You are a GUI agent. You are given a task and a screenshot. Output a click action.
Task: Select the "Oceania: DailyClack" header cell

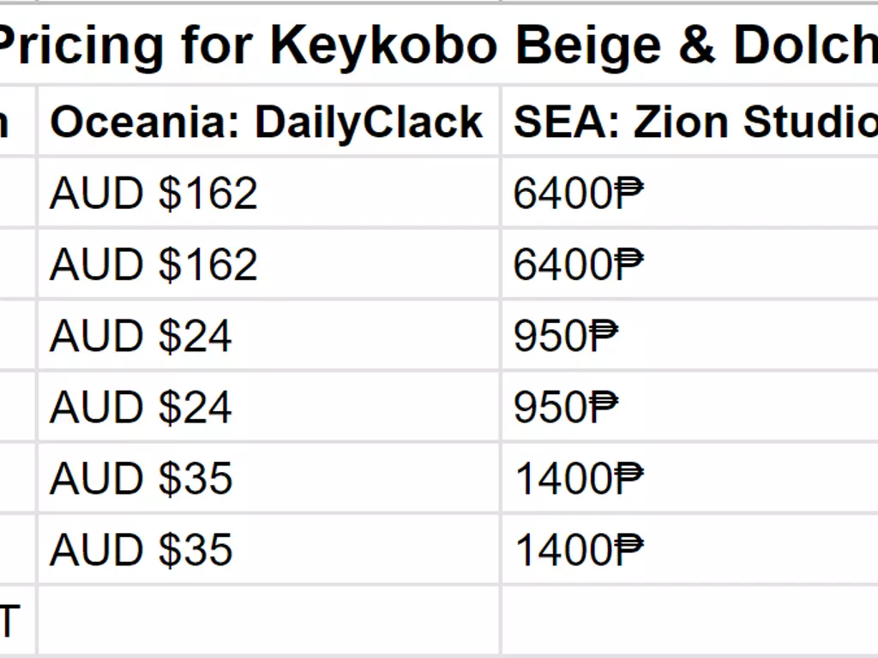(268, 122)
